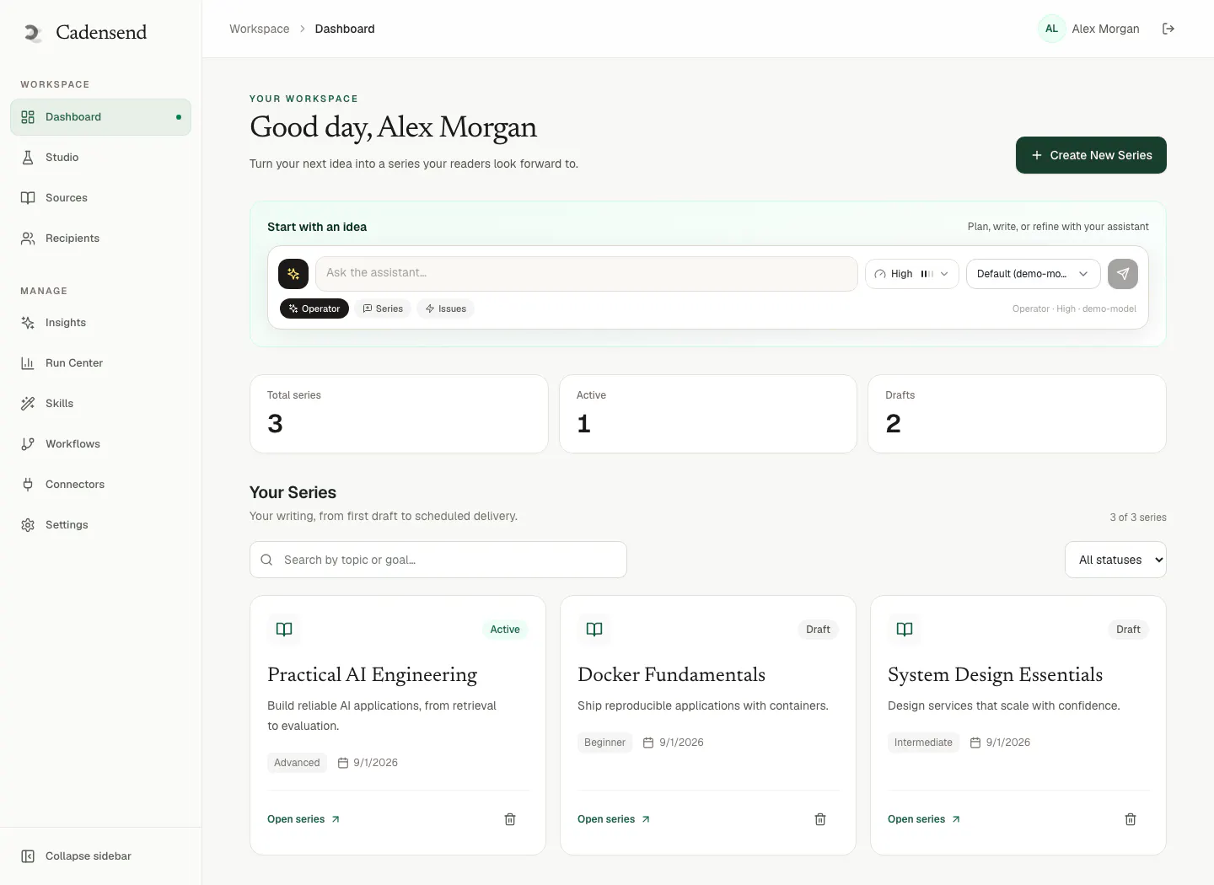Image resolution: width=1214 pixels, height=885 pixels.
Task: Click the Create New Series button
Action: point(1091,155)
